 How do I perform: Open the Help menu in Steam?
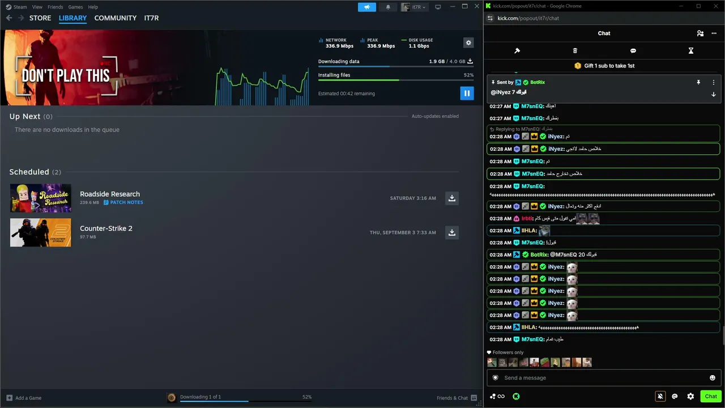93,7
